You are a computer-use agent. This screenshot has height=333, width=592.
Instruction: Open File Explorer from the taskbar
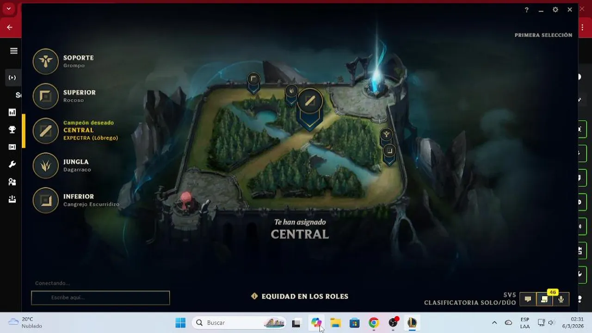(x=335, y=323)
